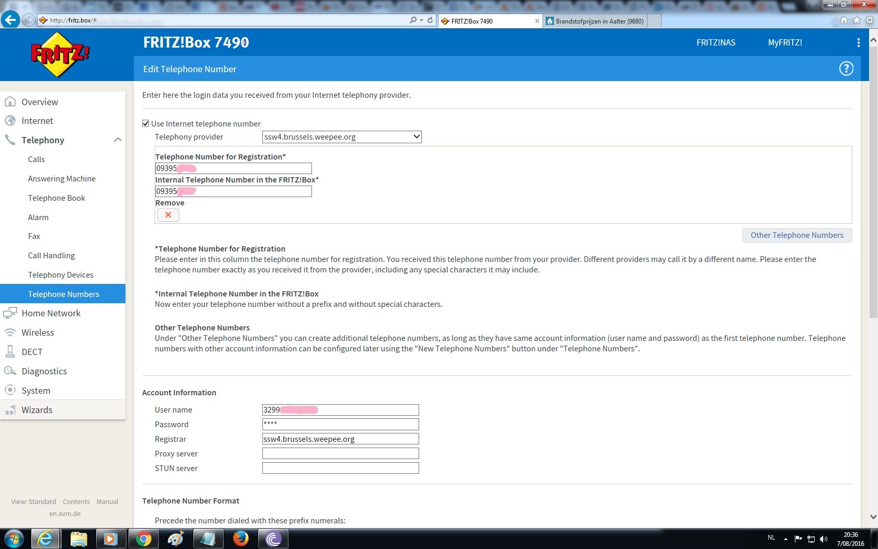The image size is (878, 549).
Task: Uncheck Use Internet telephone number checkbox
Action: (146, 123)
